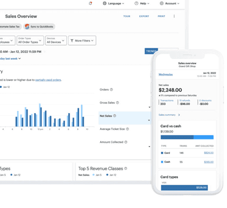Tap the dark blue Card legend square
This screenshot has width=227, height=208.
pos(162,153)
